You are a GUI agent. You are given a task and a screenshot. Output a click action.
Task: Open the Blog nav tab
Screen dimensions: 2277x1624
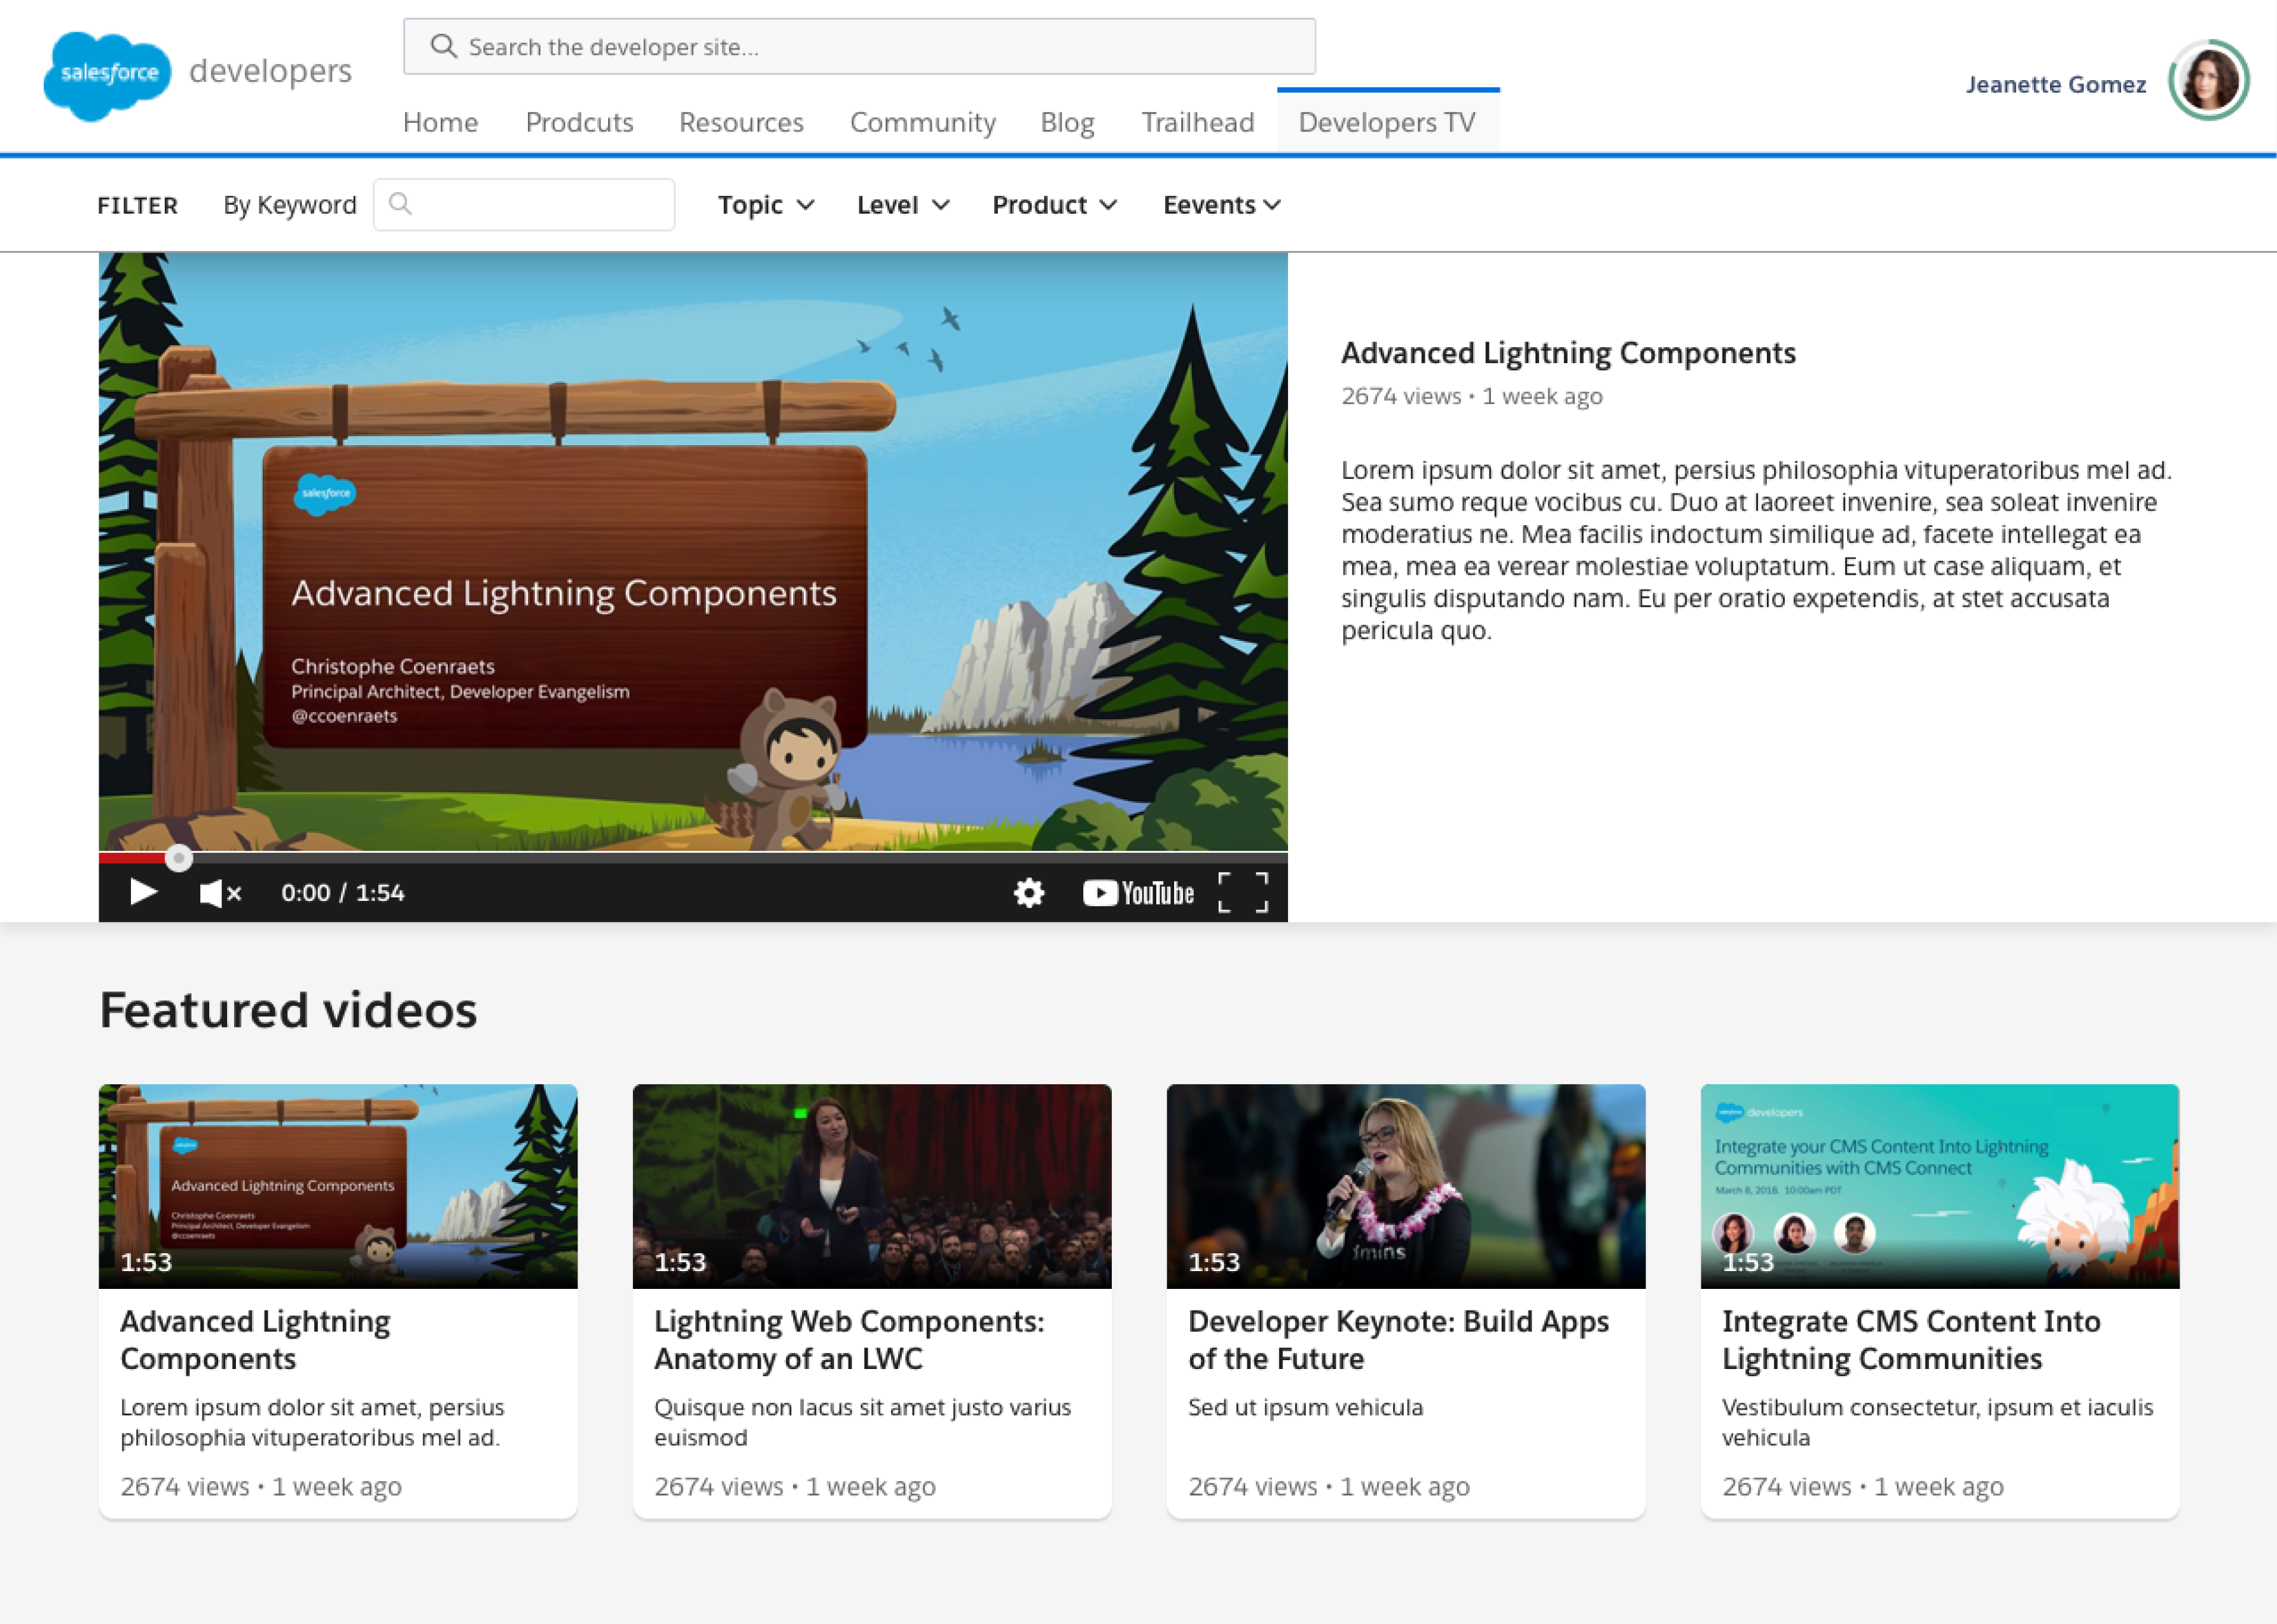click(1067, 122)
